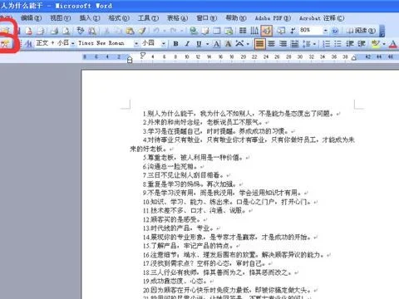Click the Paste clipboard icon
The height and width of the screenshot is (299, 399).
pyautogui.click(x=130, y=31)
